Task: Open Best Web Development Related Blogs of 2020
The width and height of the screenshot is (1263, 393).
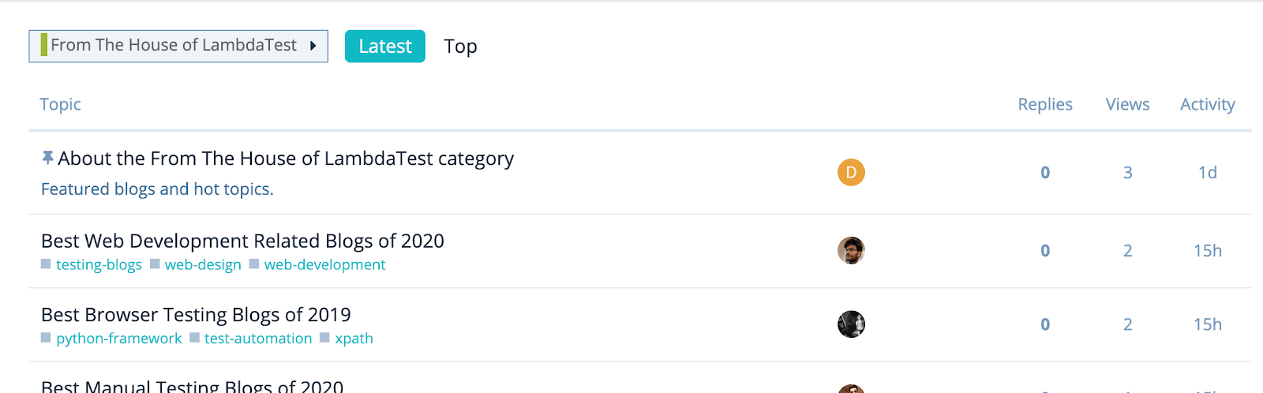Action: 242,241
